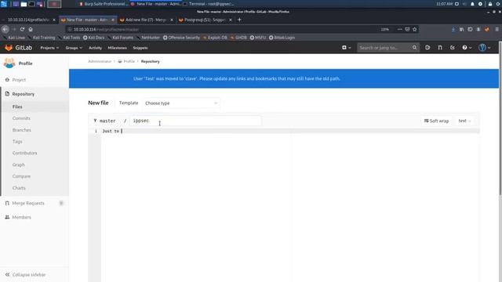Open the Firefox Library icon
The height and width of the screenshot is (282, 502).
[462, 30]
